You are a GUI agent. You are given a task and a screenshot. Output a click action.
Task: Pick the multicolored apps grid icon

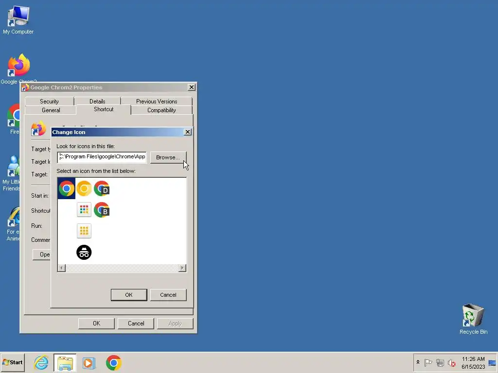84,210
